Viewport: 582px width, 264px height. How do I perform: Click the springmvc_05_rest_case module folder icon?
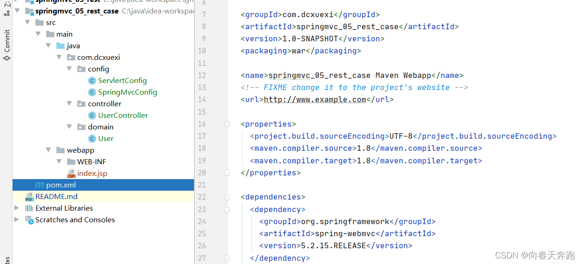[29, 11]
